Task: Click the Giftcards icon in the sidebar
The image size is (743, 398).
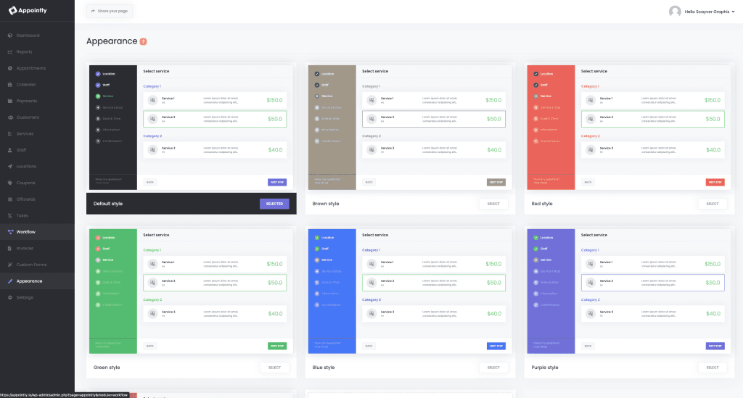Action: (x=9, y=199)
